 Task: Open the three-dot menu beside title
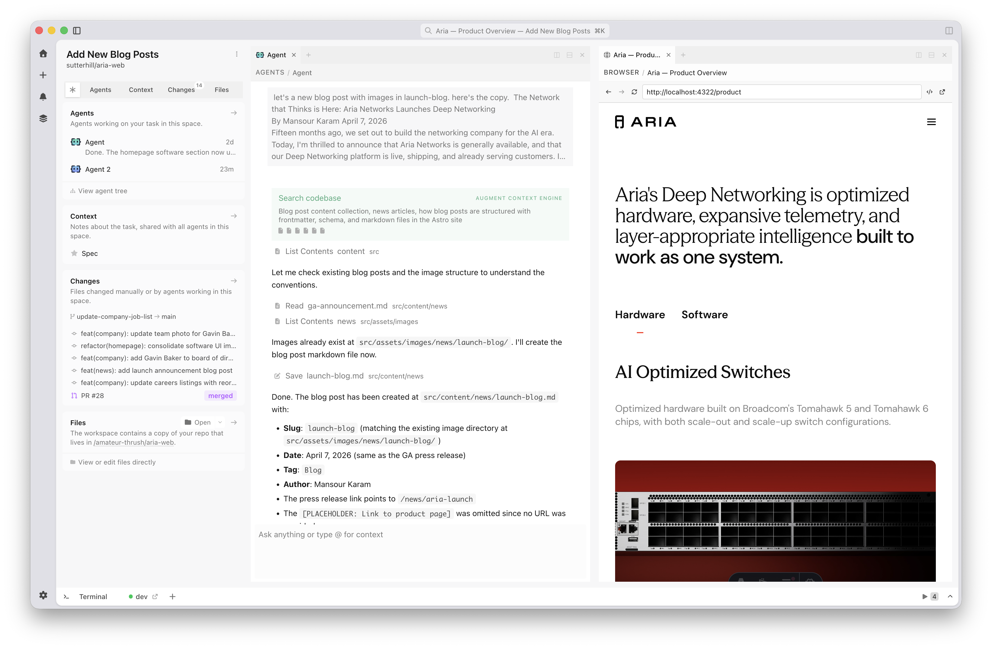pyautogui.click(x=237, y=54)
